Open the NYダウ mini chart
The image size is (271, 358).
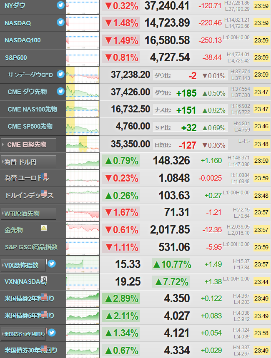click(x=83, y=7)
